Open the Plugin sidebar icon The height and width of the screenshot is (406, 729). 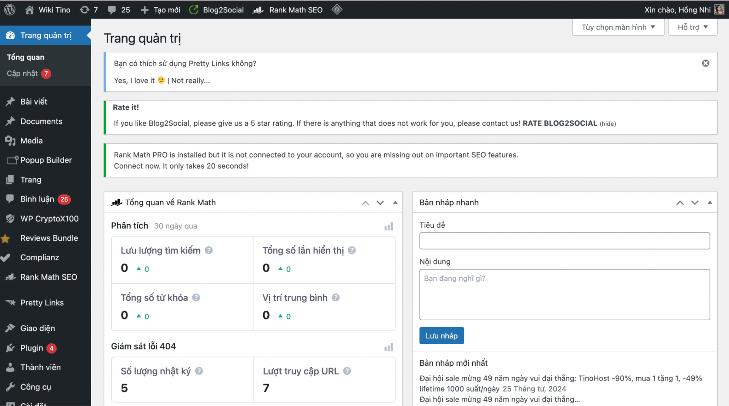tap(10, 348)
